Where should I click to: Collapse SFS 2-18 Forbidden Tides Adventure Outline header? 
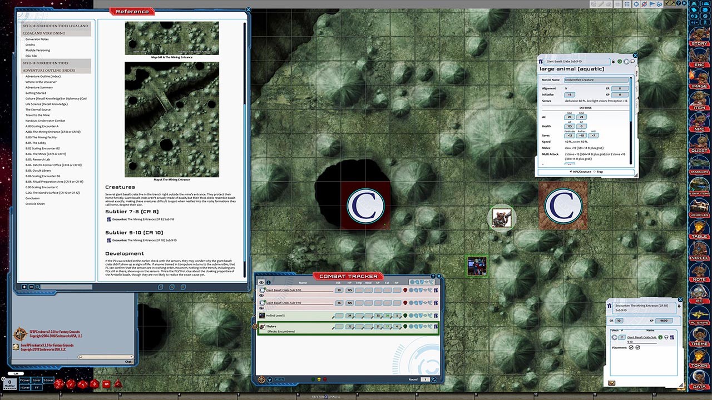pos(56,67)
